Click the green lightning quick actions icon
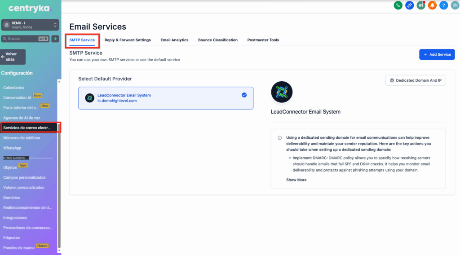 tap(55, 39)
